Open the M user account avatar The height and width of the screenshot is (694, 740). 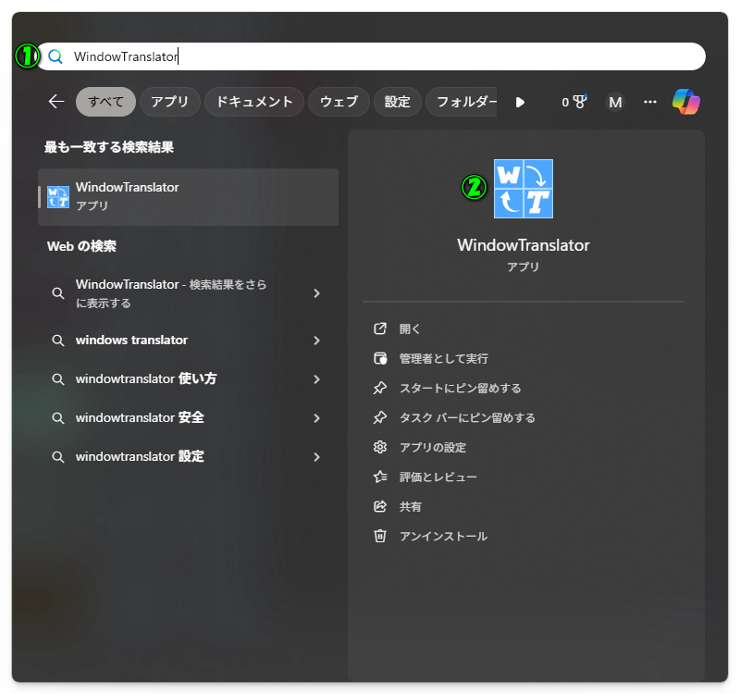click(x=615, y=102)
